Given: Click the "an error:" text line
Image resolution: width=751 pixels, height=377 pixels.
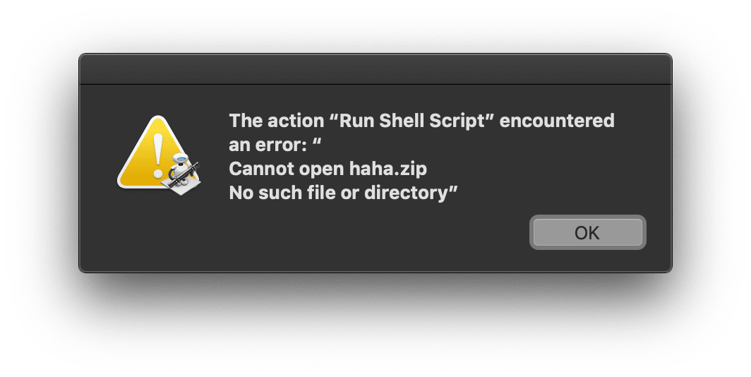Looking at the screenshot, I should [x=268, y=145].
